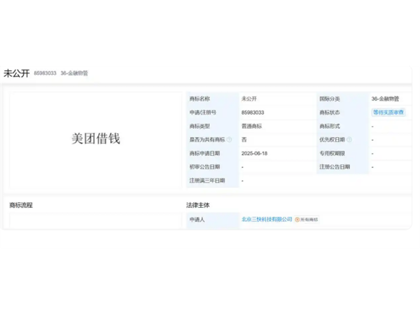Select the 2025-06-18 application date
This screenshot has width=420, height=315.
(x=254, y=153)
